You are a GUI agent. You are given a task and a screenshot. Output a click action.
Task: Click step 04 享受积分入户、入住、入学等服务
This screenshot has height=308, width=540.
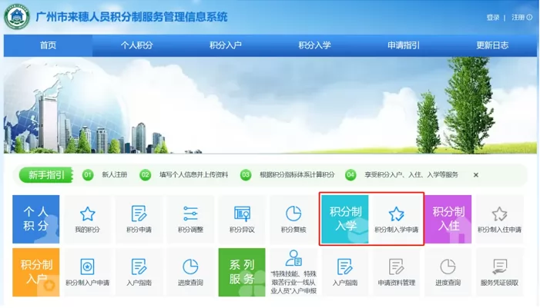(x=401, y=175)
